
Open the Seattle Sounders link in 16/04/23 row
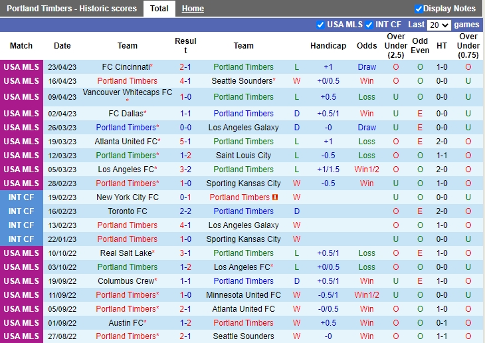click(242, 81)
